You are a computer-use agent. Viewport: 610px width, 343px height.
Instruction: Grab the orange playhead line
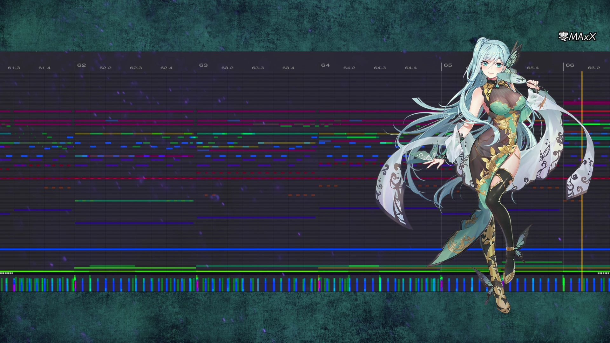pyautogui.click(x=582, y=181)
